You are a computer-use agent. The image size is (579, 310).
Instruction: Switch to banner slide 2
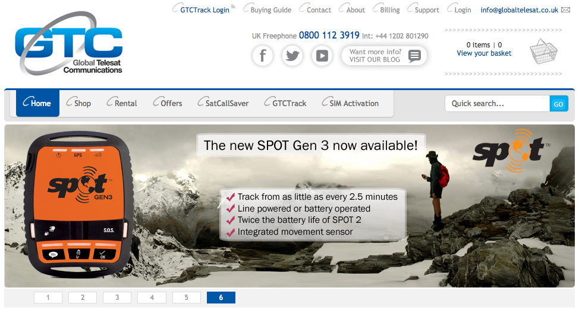83,298
